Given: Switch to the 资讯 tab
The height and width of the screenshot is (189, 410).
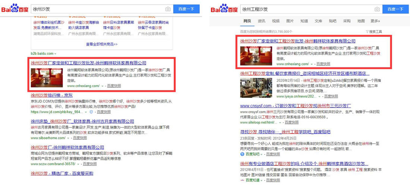Looking at the screenshot, I should (261, 21).
